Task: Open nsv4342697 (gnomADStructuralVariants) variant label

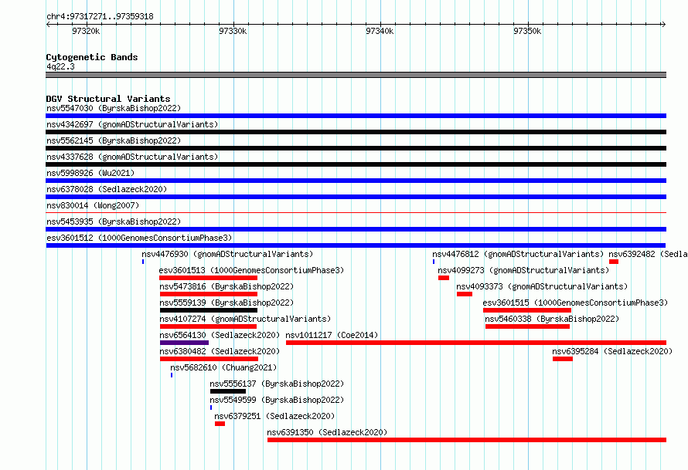Action: pyautogui.click(x=132, y=124)
